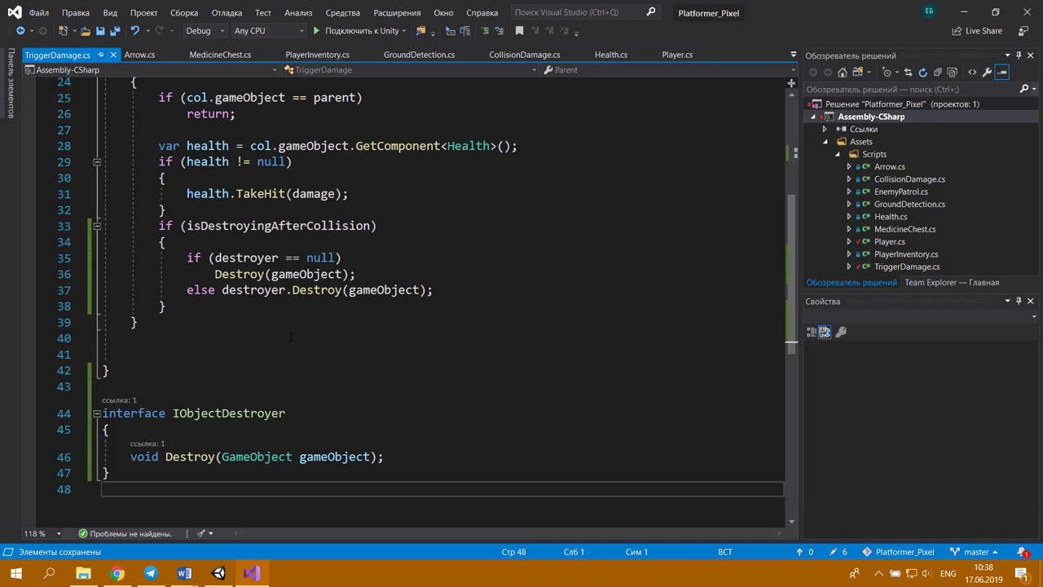Click Подключить к Unity button

click(355, 31)
